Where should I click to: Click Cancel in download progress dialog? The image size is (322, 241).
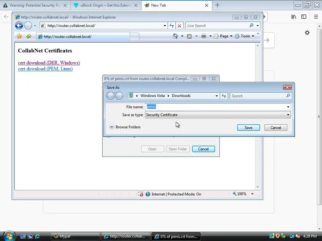pos(203,149)
